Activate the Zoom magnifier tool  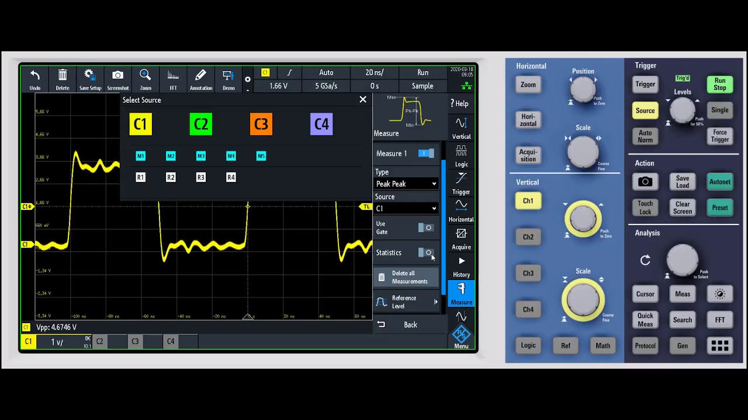[146, 79]
